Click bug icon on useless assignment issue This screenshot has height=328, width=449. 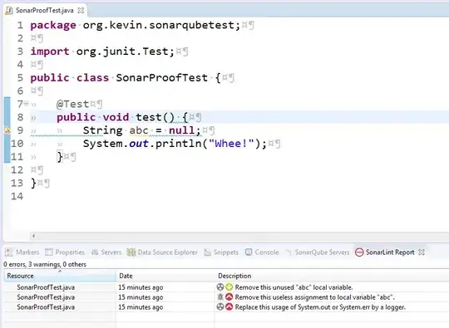[220, 297]
